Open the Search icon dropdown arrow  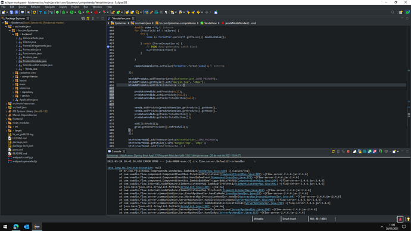pyautogui.click(x=141, y=13)
